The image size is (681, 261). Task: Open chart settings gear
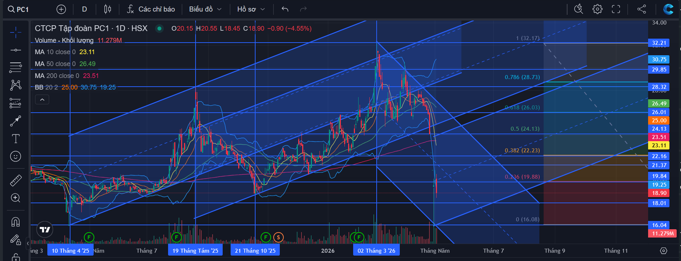click(598, 9)
